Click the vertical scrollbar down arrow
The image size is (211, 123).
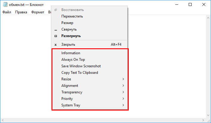(208, 115)
